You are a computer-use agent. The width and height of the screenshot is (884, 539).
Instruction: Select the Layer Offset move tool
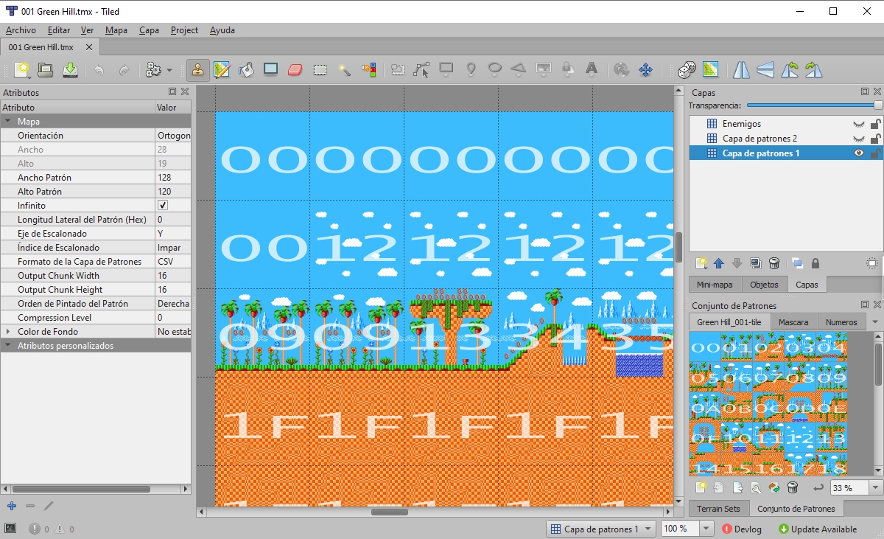[645, 70]
